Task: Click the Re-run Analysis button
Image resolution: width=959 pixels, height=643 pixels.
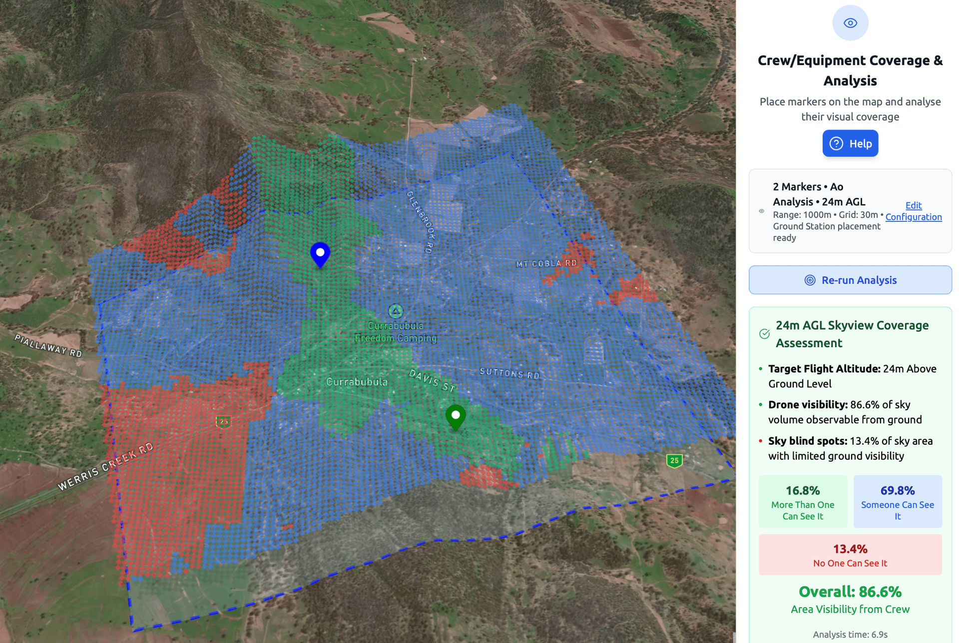Action: pos(850,280)
